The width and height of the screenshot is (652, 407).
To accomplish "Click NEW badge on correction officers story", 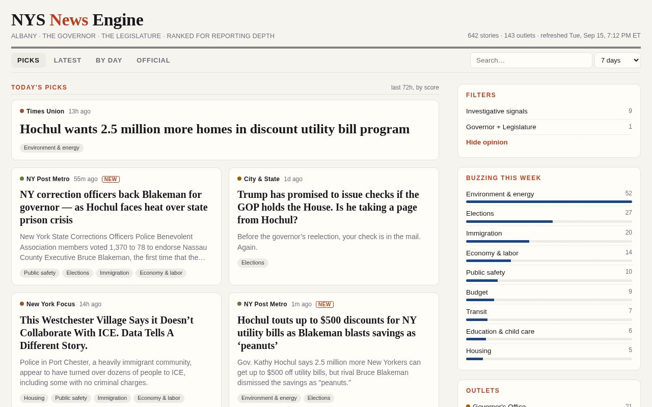I will [111, 180].
